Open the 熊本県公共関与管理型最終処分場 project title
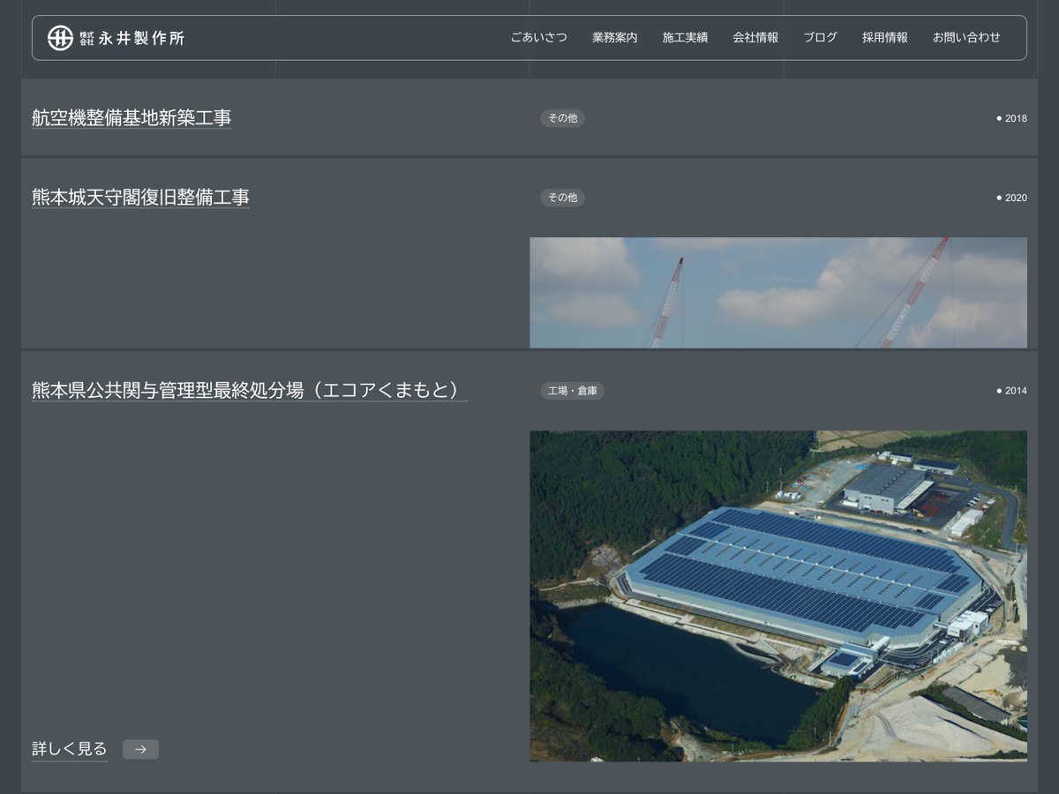The image size is (1059, 794). coord(250,390)
